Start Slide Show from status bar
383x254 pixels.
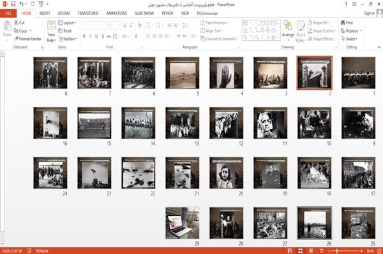(322, 251)
